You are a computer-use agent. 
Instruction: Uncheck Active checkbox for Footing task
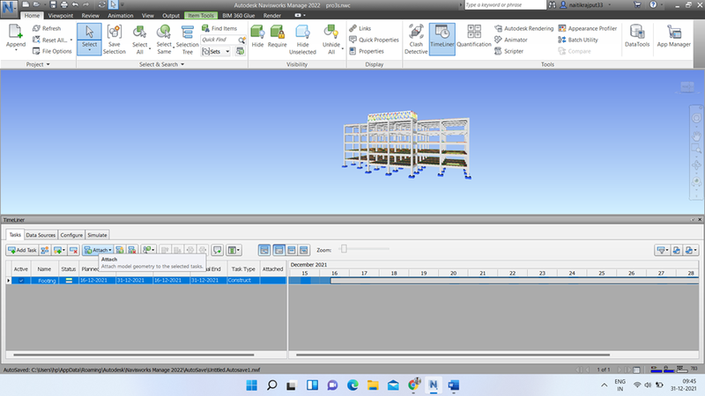coord(20,281)
